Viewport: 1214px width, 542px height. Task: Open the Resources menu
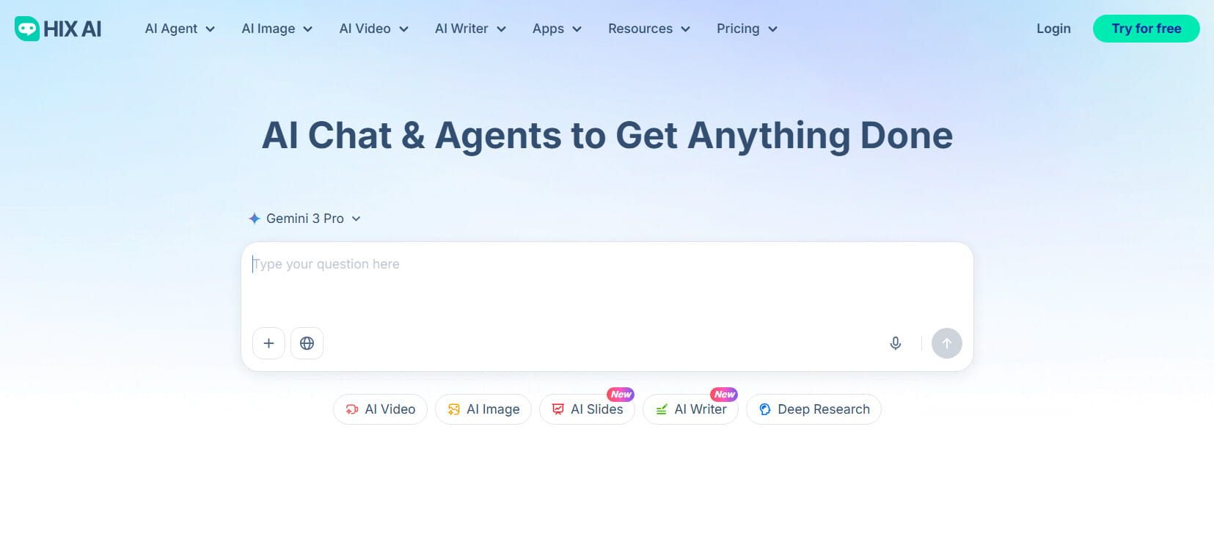649,29
